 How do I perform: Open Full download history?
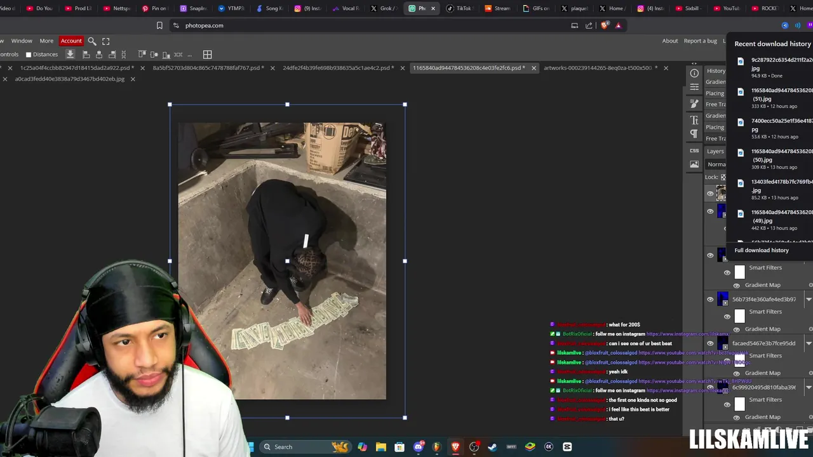point(762,250)
